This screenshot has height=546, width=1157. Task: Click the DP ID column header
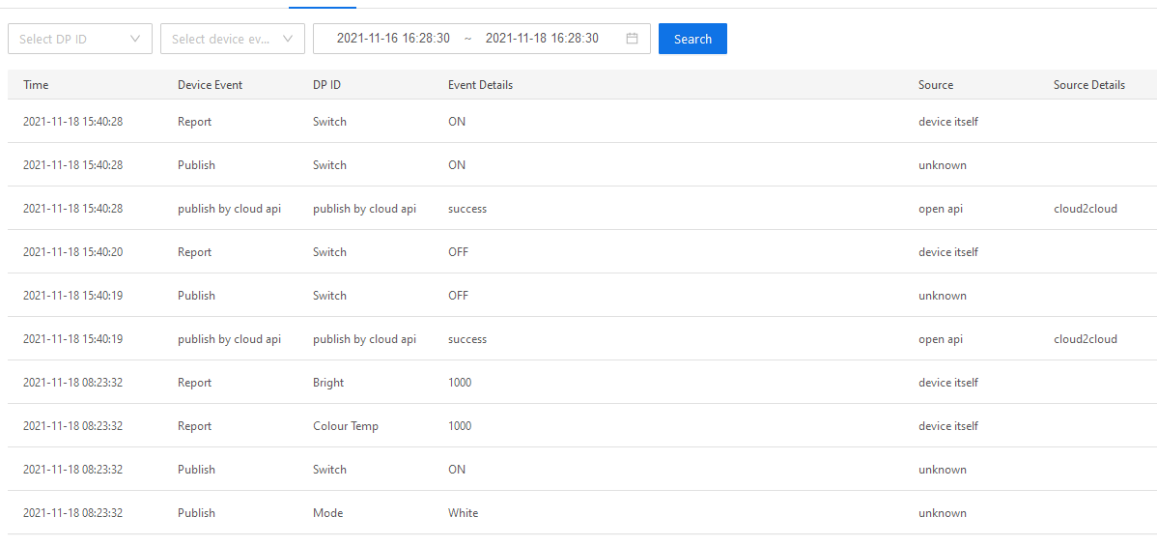[x=326, y=85]
